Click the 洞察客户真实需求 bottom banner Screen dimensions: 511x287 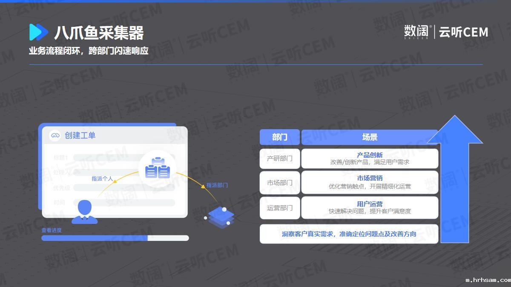349,234
